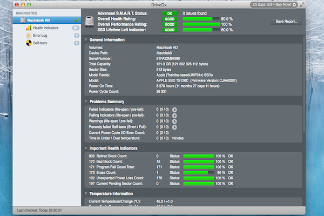Click 170 Bad Block Count row label

point(106,161)
